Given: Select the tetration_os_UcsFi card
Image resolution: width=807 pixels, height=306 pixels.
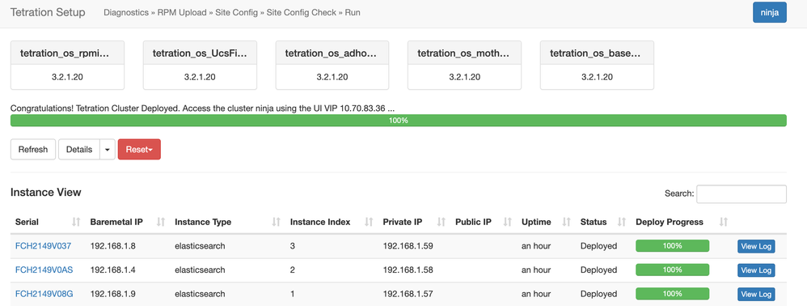Looking at the screenshot, I should 200,66.
